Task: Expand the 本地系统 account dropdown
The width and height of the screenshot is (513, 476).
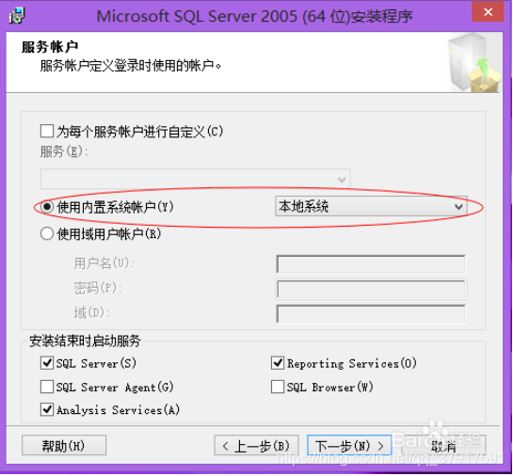Action: [371, 206]
